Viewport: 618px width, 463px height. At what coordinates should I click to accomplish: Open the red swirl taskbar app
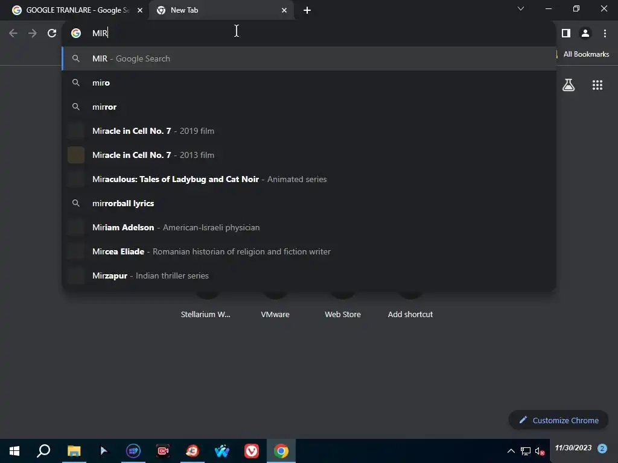pyautogui.click(x=193, y=451)
